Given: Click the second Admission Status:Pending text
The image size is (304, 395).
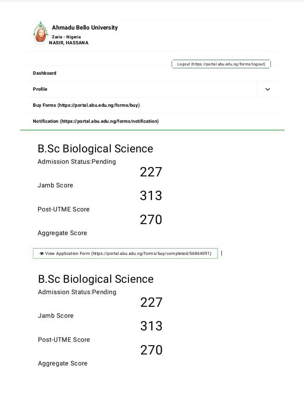Looking at the screenshot, I should pos(77,292).
